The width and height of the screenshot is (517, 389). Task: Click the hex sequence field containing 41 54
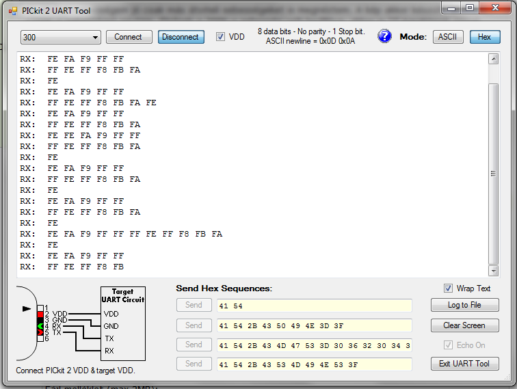314,306
